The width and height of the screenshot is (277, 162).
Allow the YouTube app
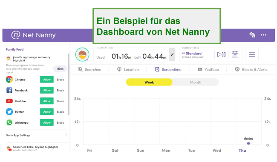[47, 101]
